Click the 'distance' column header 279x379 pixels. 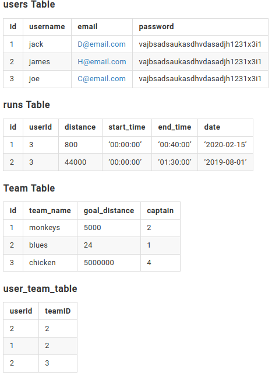tap(80, 127)
